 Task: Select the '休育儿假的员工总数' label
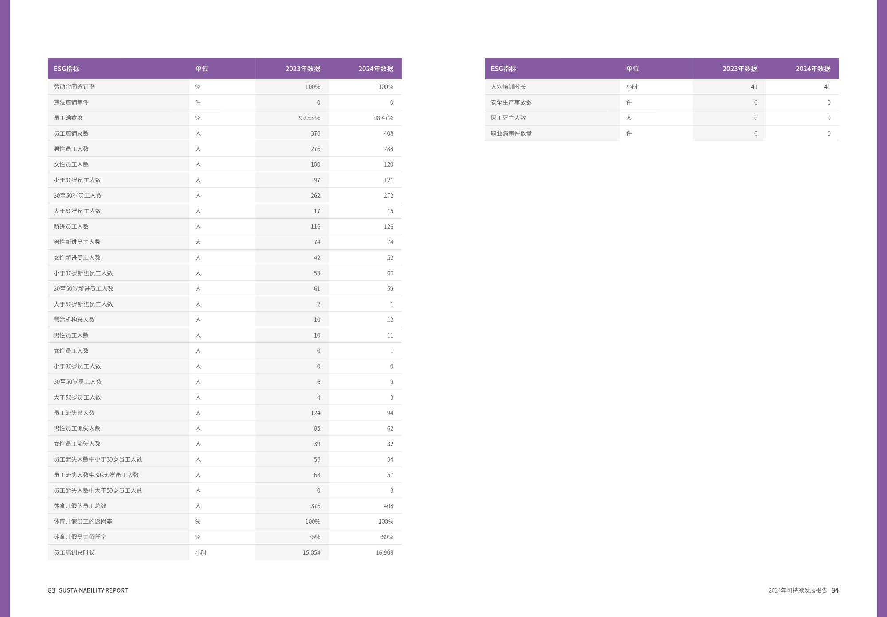click(80, 506)
